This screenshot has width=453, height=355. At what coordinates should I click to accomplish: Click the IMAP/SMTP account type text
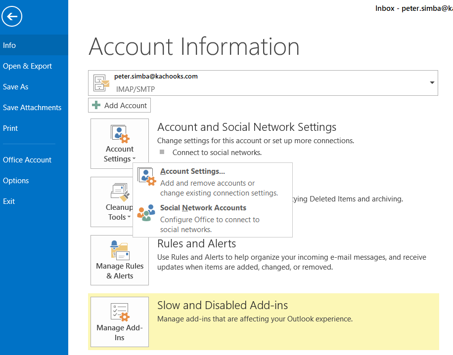(x=136, y=89)
